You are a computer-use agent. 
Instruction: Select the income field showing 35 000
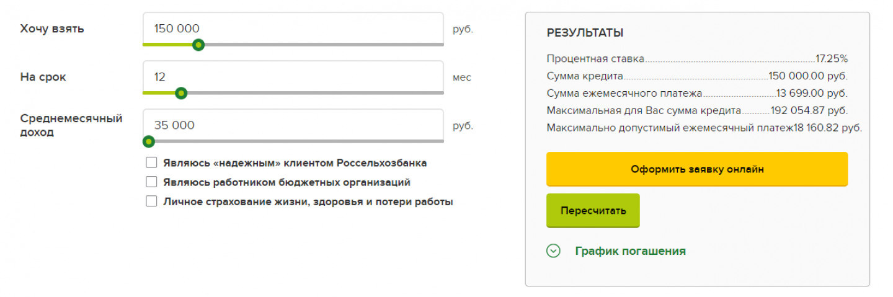(x=293, y=125)
